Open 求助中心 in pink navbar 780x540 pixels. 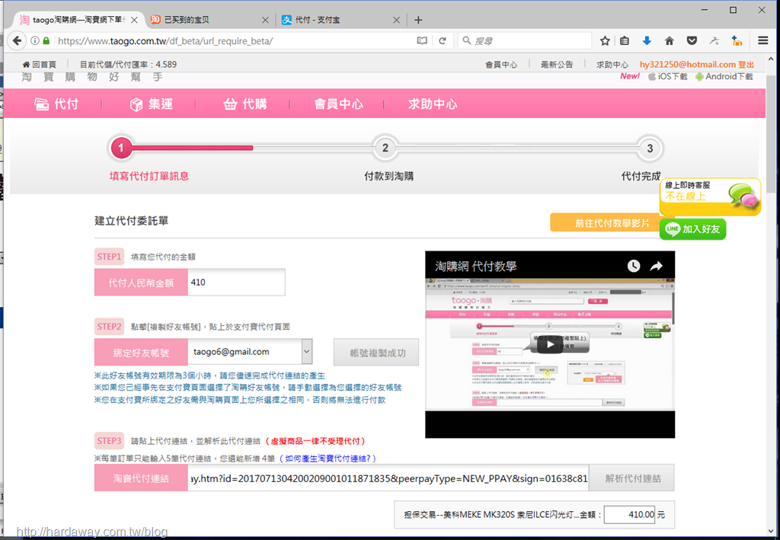pos(433,104)
